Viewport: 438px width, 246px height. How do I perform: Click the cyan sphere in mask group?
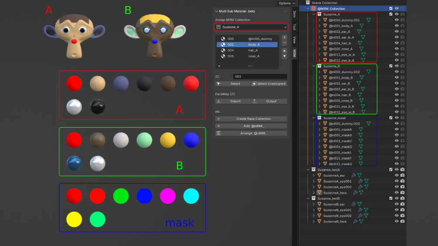[191, 196]
